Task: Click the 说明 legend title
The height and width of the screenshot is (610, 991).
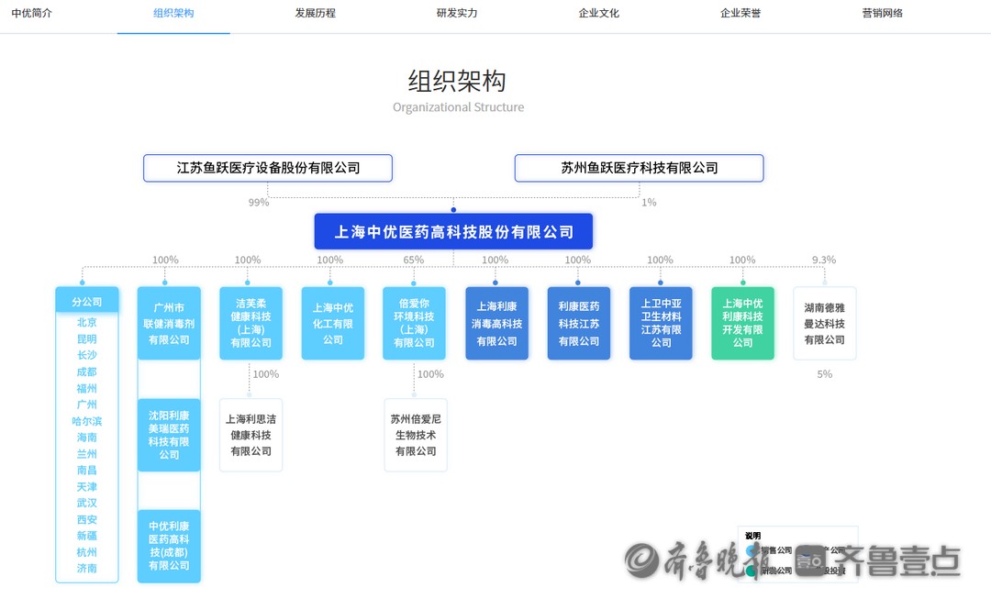Action: pyautogui.click(x=752, y=536)
